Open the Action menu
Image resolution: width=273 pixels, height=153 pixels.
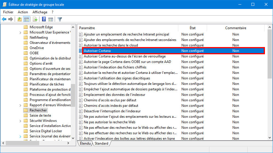(x=23, y=12)
